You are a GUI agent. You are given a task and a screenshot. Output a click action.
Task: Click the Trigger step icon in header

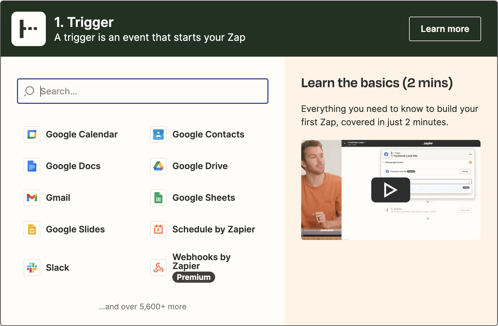point(29,29)
